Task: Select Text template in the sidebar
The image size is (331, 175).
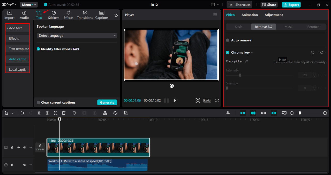Action: [18, 49]
